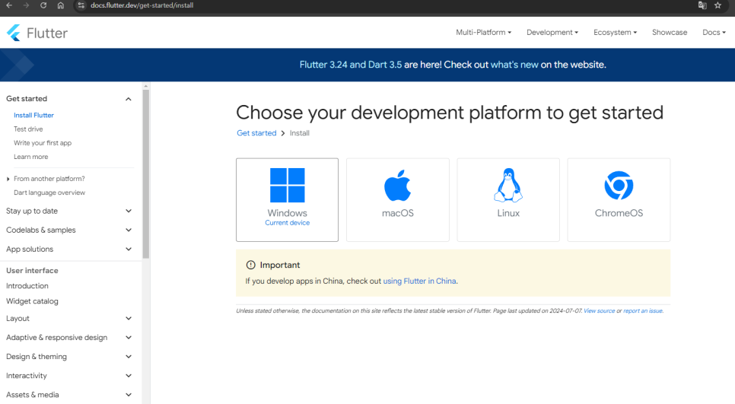Open using Flutter in China link
Image resolution: width=735 pixels, height=404 pixels.
419,282
